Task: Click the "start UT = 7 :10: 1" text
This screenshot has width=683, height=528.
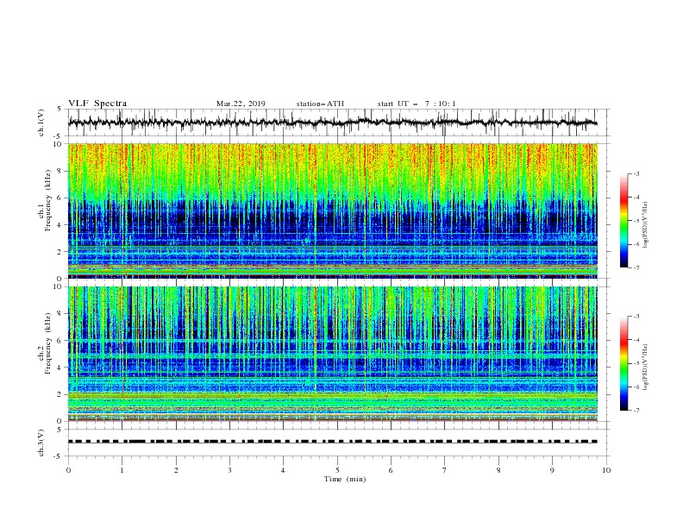Action: tap(416, 104)
